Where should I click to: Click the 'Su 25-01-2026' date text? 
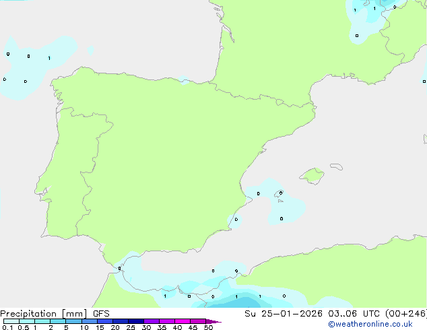coord(284,314)
